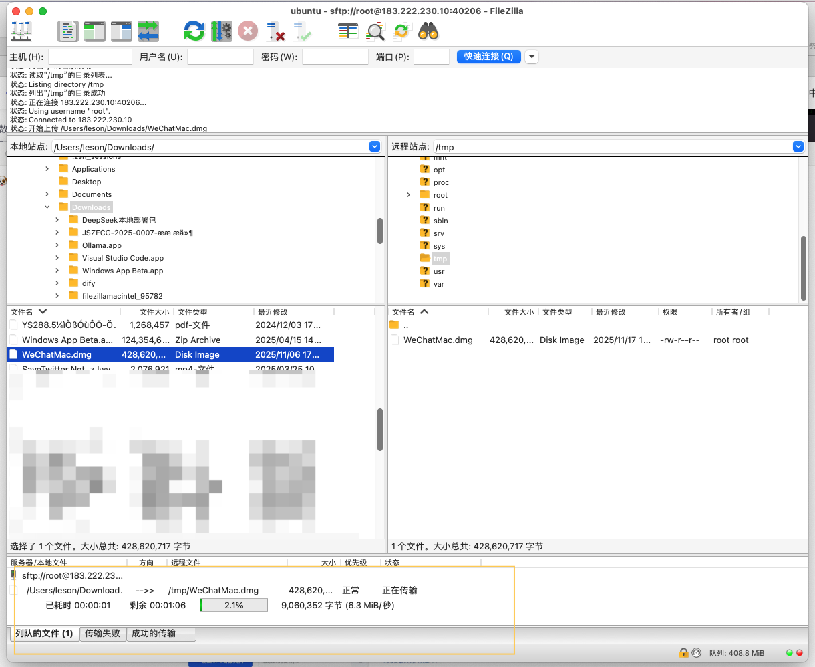
Task: Open the quick connect history dropdown
Action: [x=532, y=57]
